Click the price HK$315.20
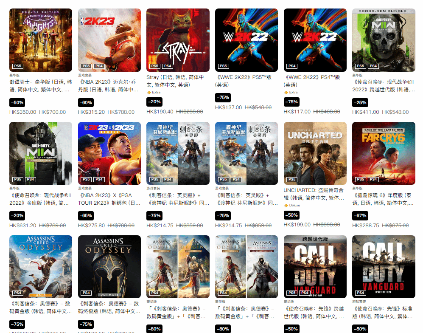The image size is (423, 333). (x=91, y=112)
